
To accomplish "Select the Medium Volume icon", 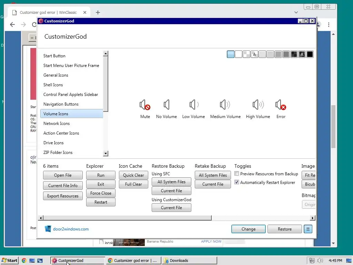I will coord(225,109).
